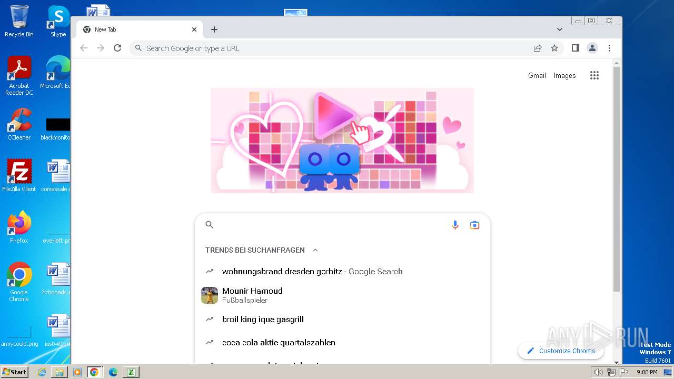
Task: Click the network tray icon
Action: [611, 372]
